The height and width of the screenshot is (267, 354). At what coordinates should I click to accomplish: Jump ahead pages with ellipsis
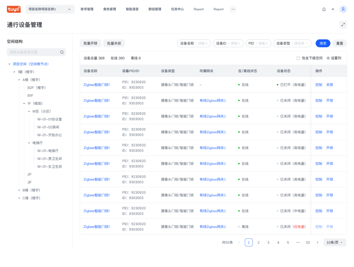click(x=298, y=242)
